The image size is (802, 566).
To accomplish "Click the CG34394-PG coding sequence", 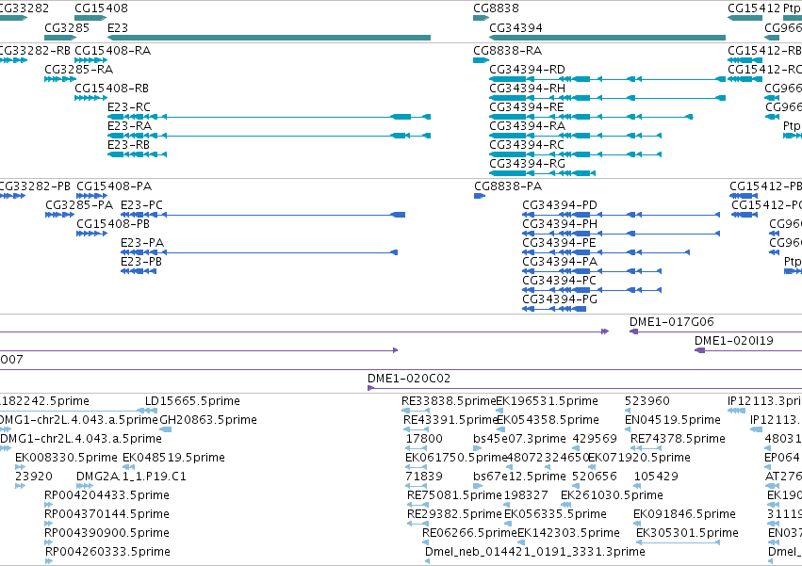I will (554, 309).
